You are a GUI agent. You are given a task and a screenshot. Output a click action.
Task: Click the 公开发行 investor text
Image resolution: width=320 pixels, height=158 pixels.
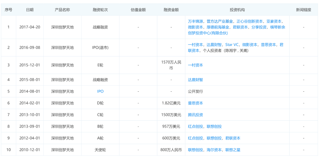(x=195, y=91)
